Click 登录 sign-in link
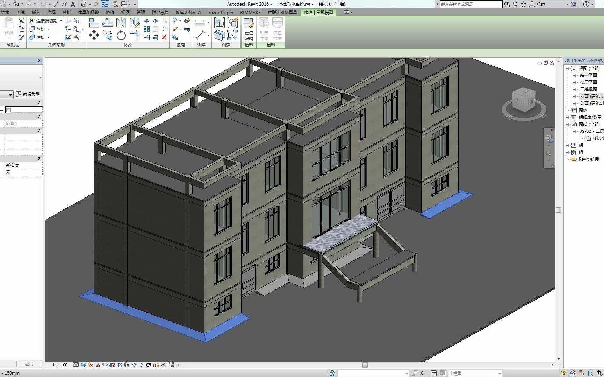Viewport: 604px width, 377px height. [x=541, y=4]
